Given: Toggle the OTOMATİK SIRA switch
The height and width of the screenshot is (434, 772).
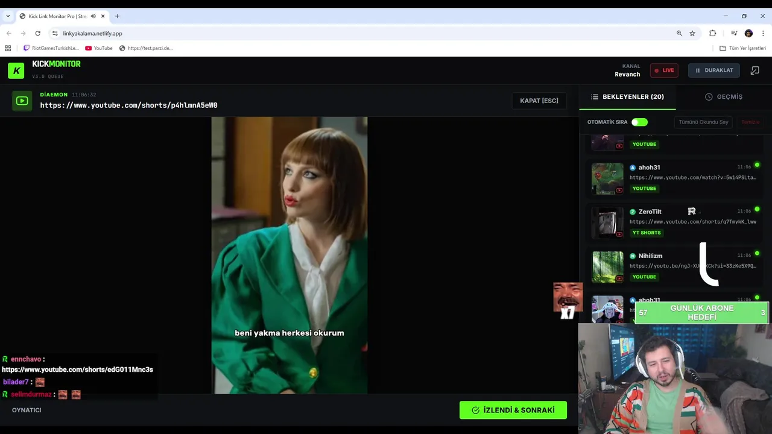Looking at the screenshot, I should click(x=639, y=122).
